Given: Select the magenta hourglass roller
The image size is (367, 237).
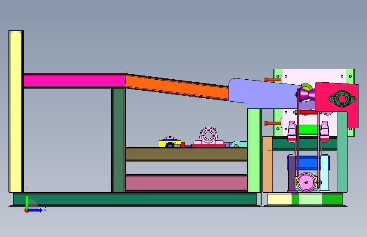Looking at the screenshot, I should pyautogui.click(x=308, y=94).
